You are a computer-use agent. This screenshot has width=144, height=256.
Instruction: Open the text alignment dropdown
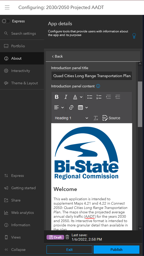59,107
